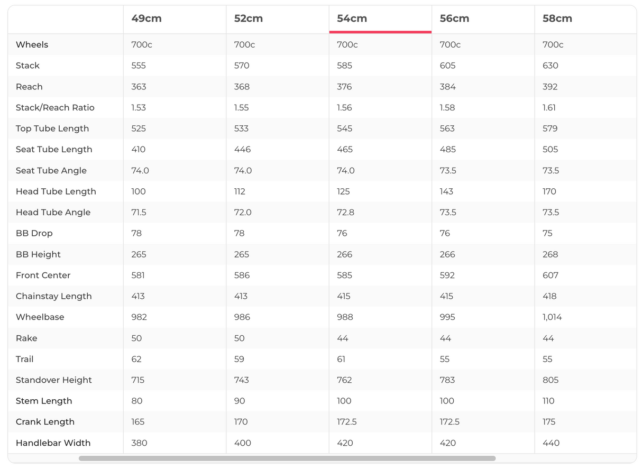
Task: Click the Handlebar Width row label
Action: pyautogui.click(x=53, y=443)
